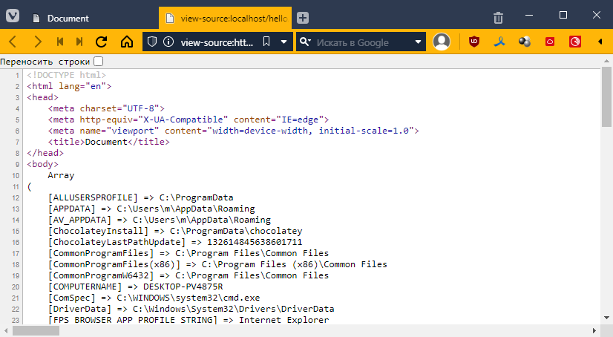
Task: Open the closed tabs trash can
Action: point(499,17)
